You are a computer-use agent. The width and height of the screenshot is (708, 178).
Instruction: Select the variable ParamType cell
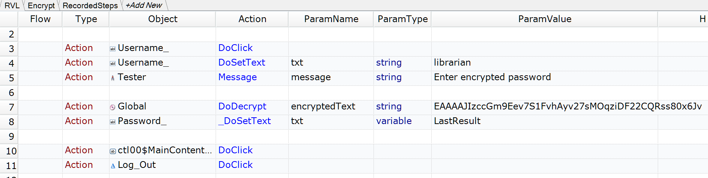point(394,121)
